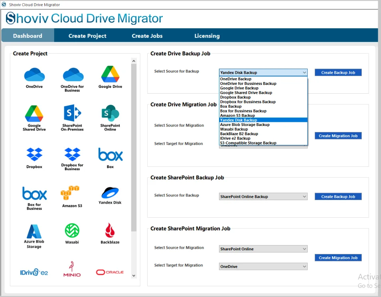Select IDrive e2 Backup option
Screen dimensions: 381x297
263,138
